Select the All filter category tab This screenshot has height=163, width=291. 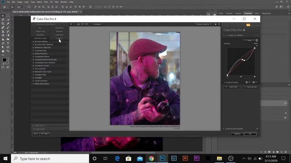40,28
